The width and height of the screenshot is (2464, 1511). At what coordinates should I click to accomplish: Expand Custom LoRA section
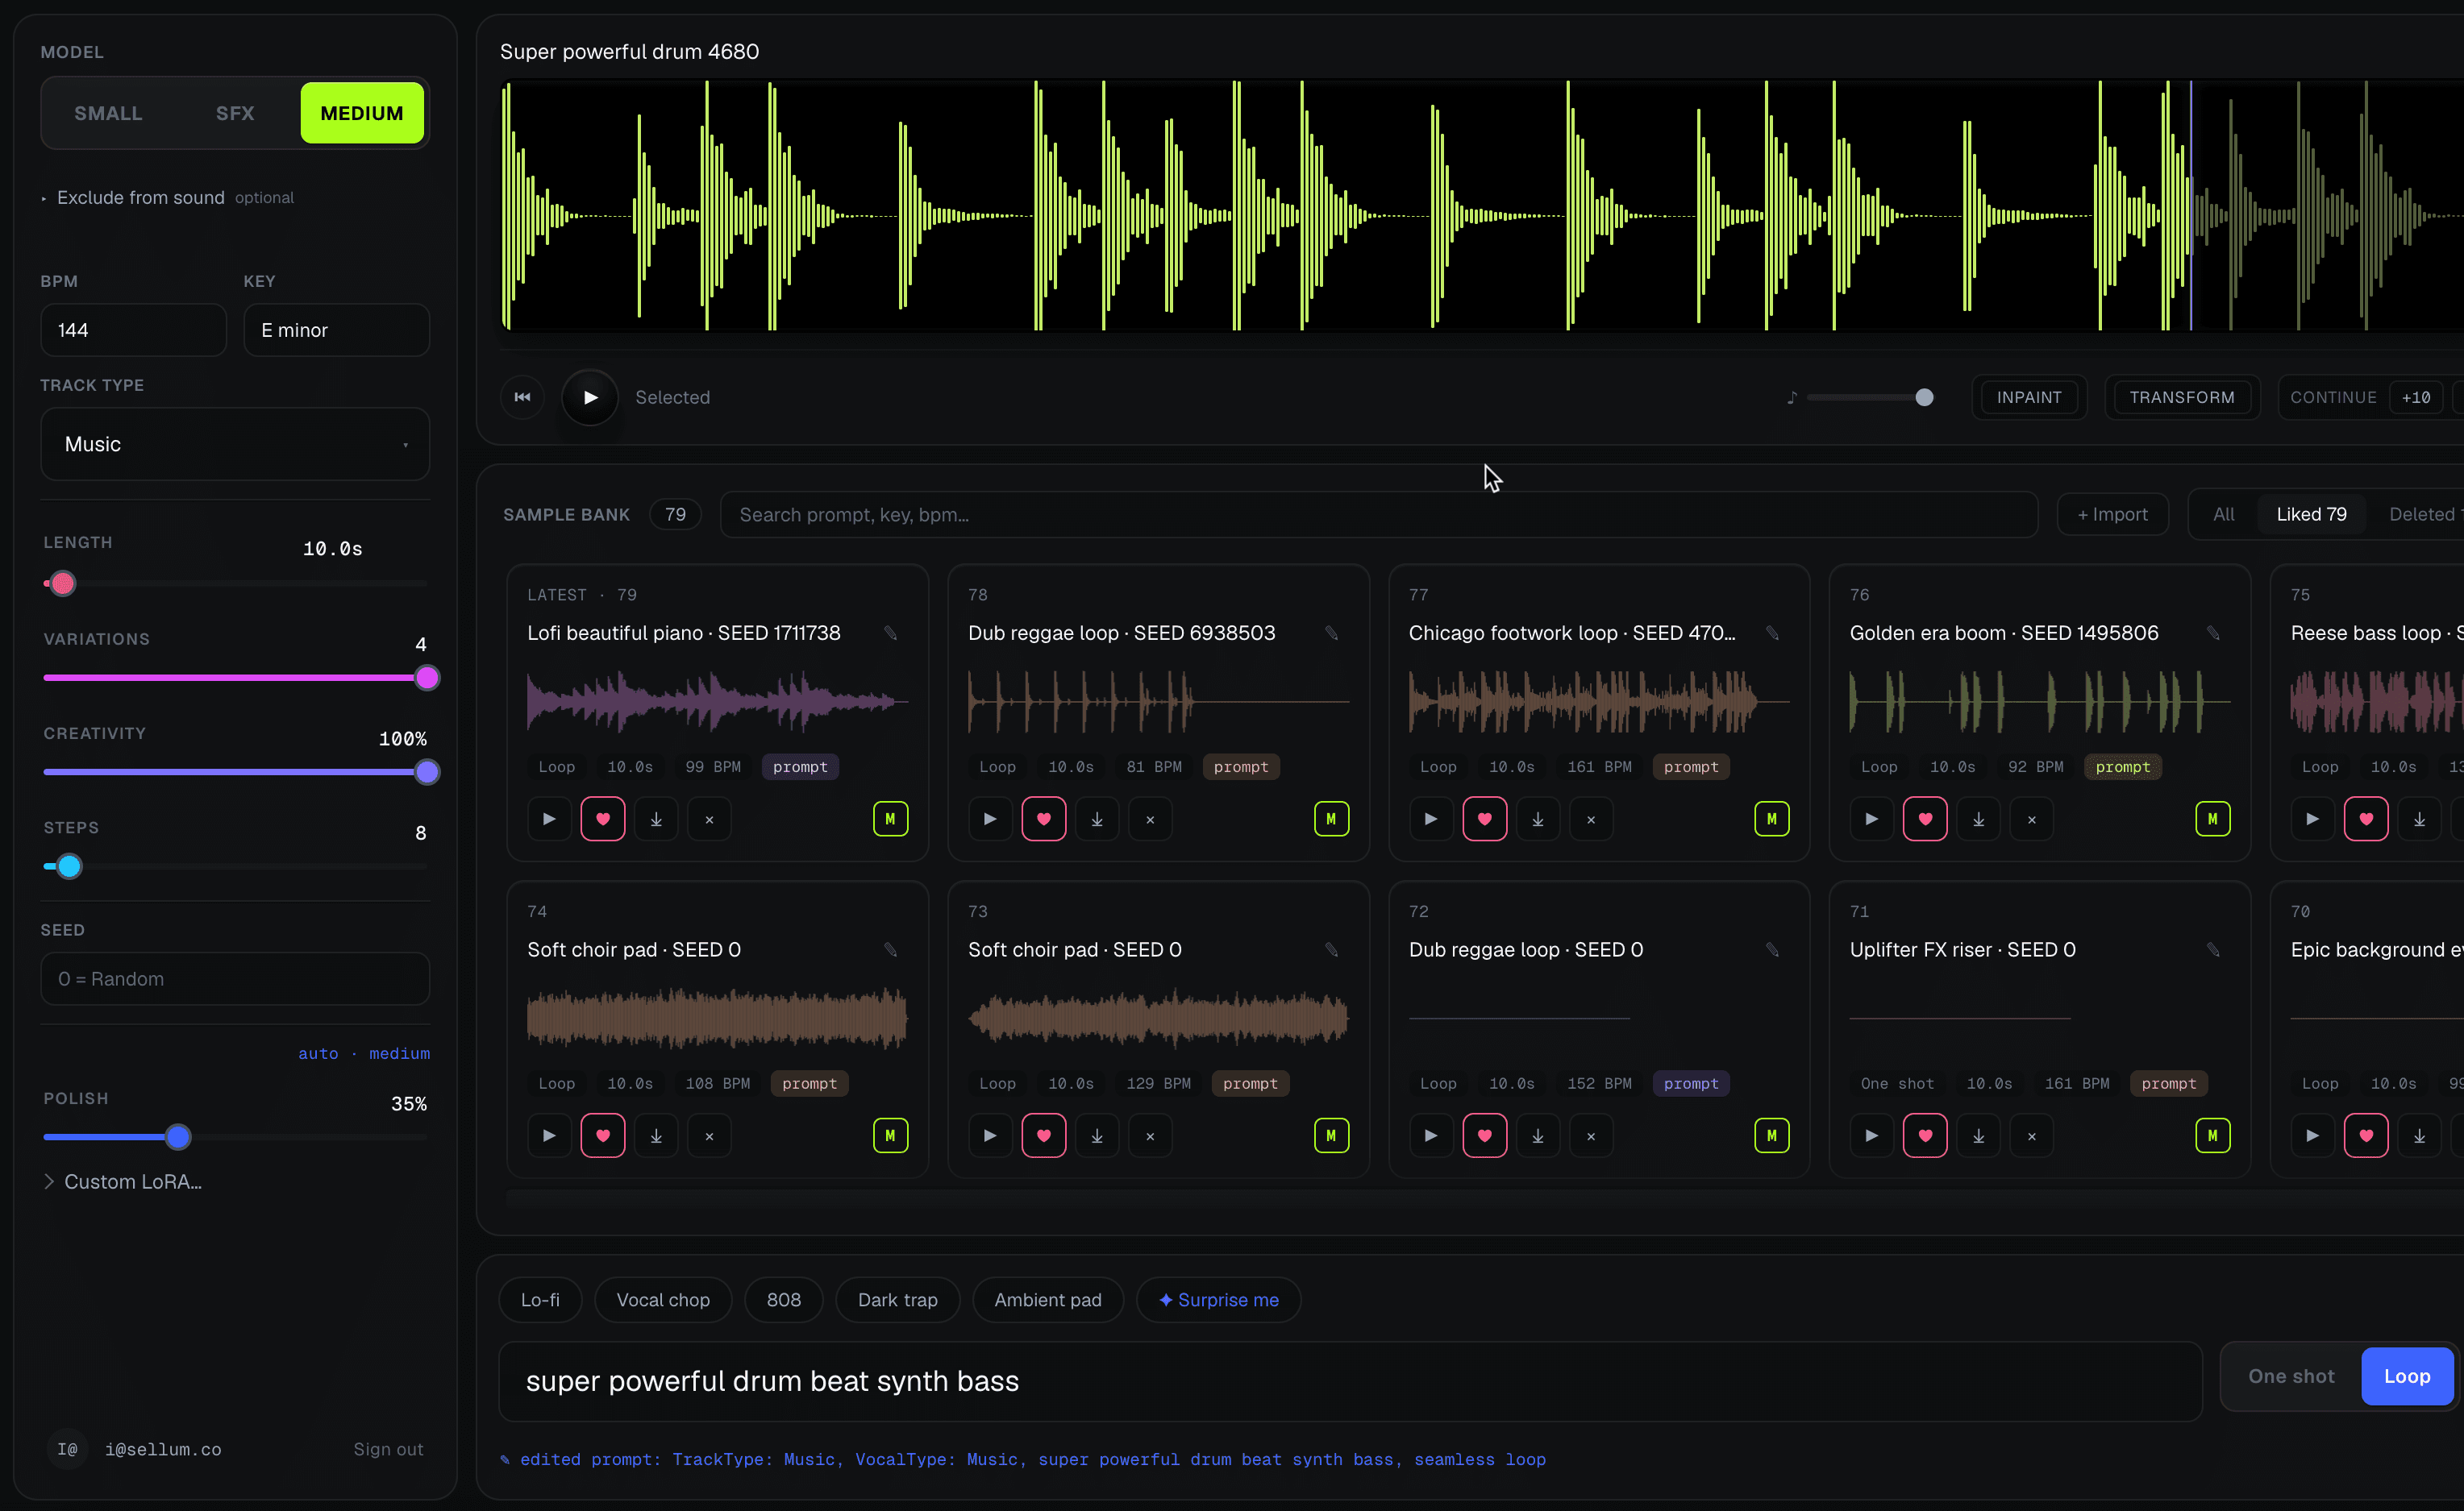click(123, 1181)
